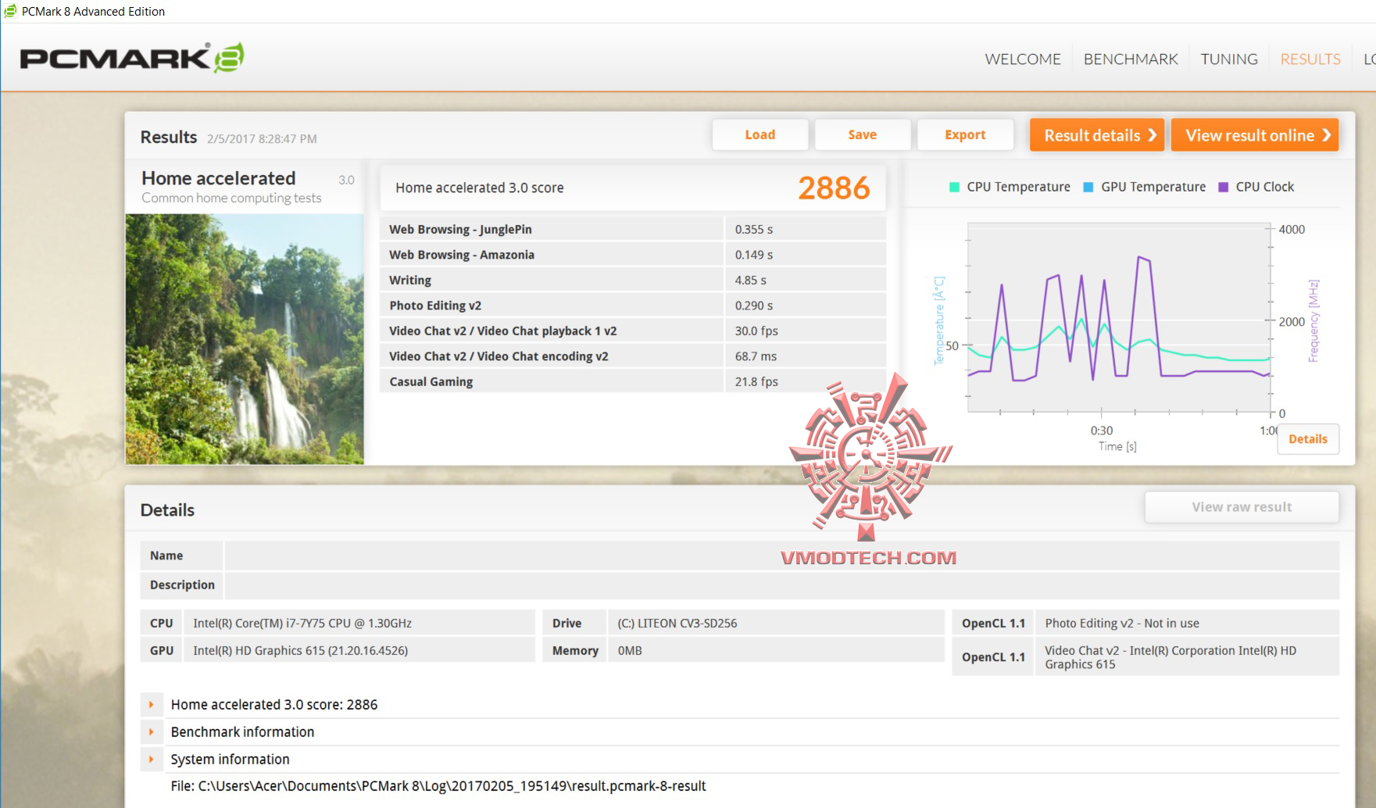1376x808 pixels.
Task: Click the 'Video Chat v2 - Intel(R) Corporation' OpenCL value
Action: click(x=1170, y=657)
